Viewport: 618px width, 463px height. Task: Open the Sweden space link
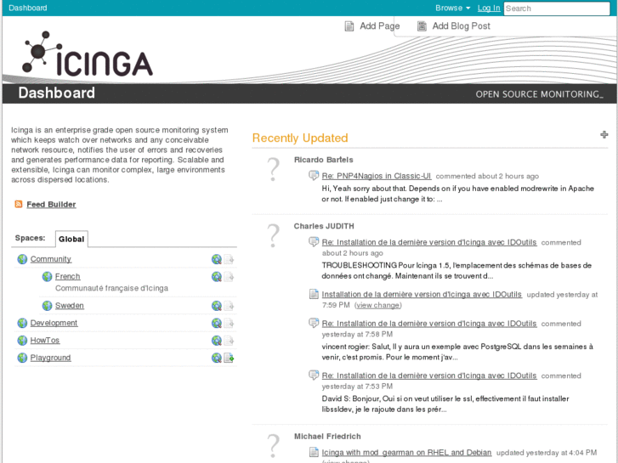(70, 305)
